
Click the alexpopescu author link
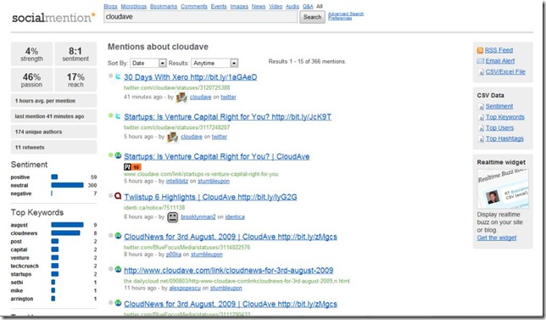tap(185, 289)
